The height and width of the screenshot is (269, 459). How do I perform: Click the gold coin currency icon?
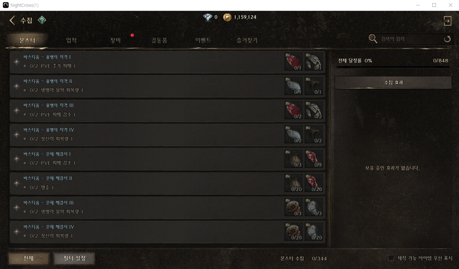pyautogui.click(x=227, y=17)
